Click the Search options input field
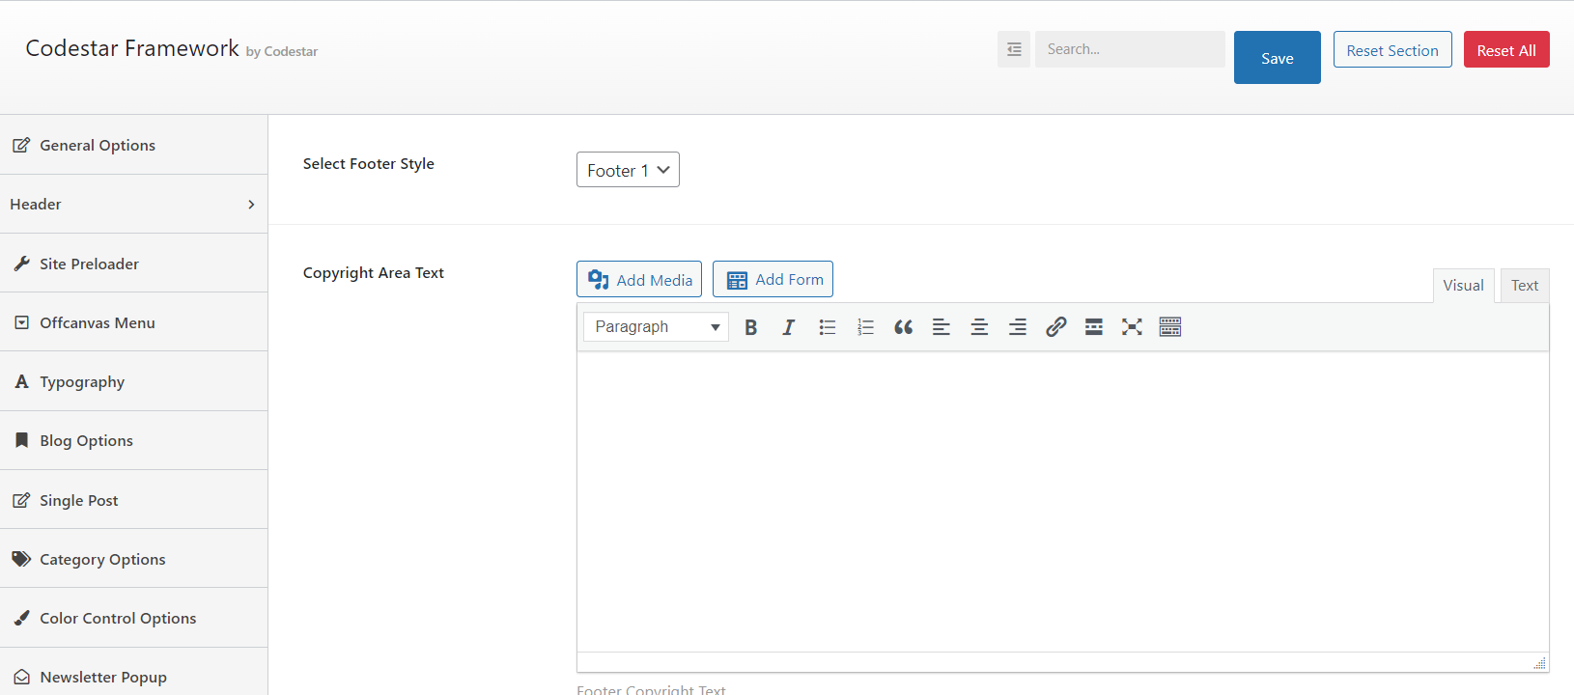The height and width of the screenshot is (695, 1574). [1129, 49]
